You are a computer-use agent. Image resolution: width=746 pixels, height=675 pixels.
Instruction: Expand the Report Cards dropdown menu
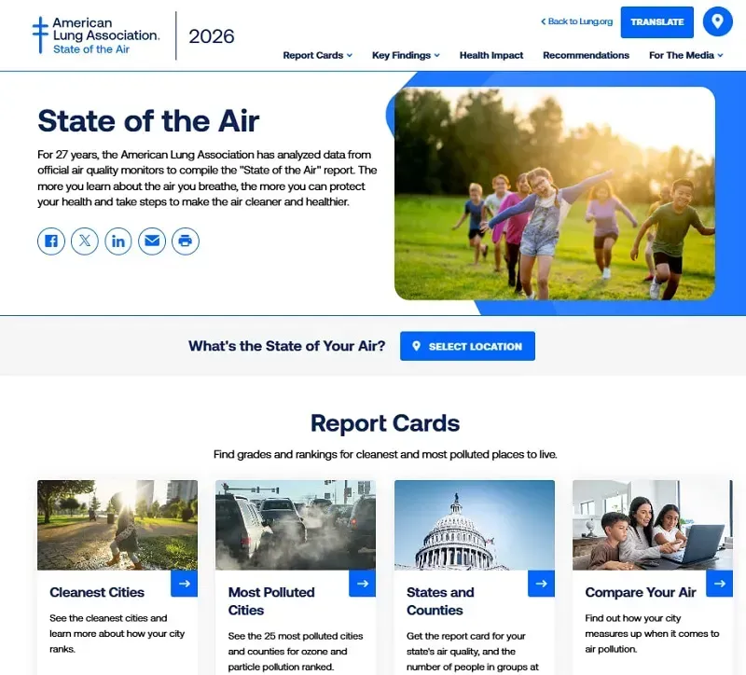click(317, 55)
